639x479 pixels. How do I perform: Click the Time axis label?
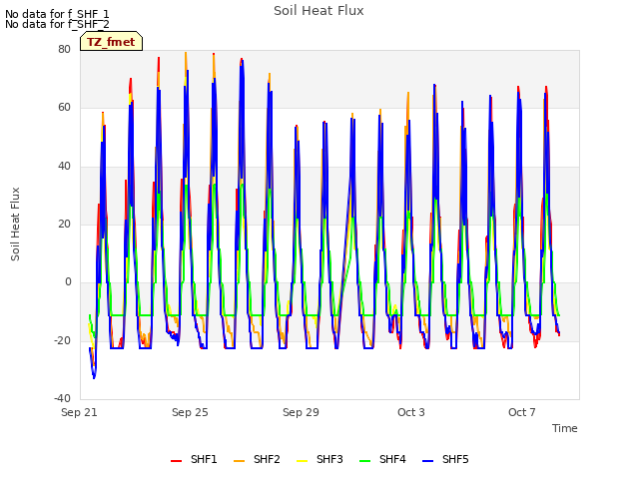[565, 428]
